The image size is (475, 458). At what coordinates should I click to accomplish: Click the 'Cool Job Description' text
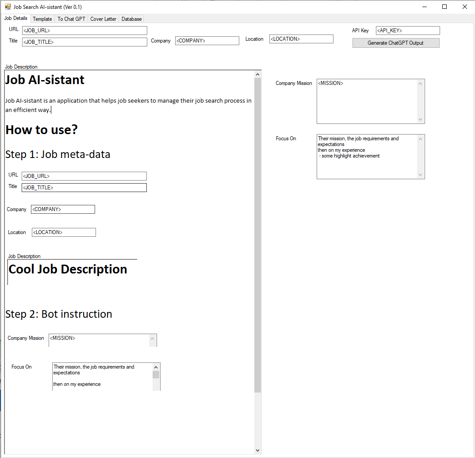68,269
